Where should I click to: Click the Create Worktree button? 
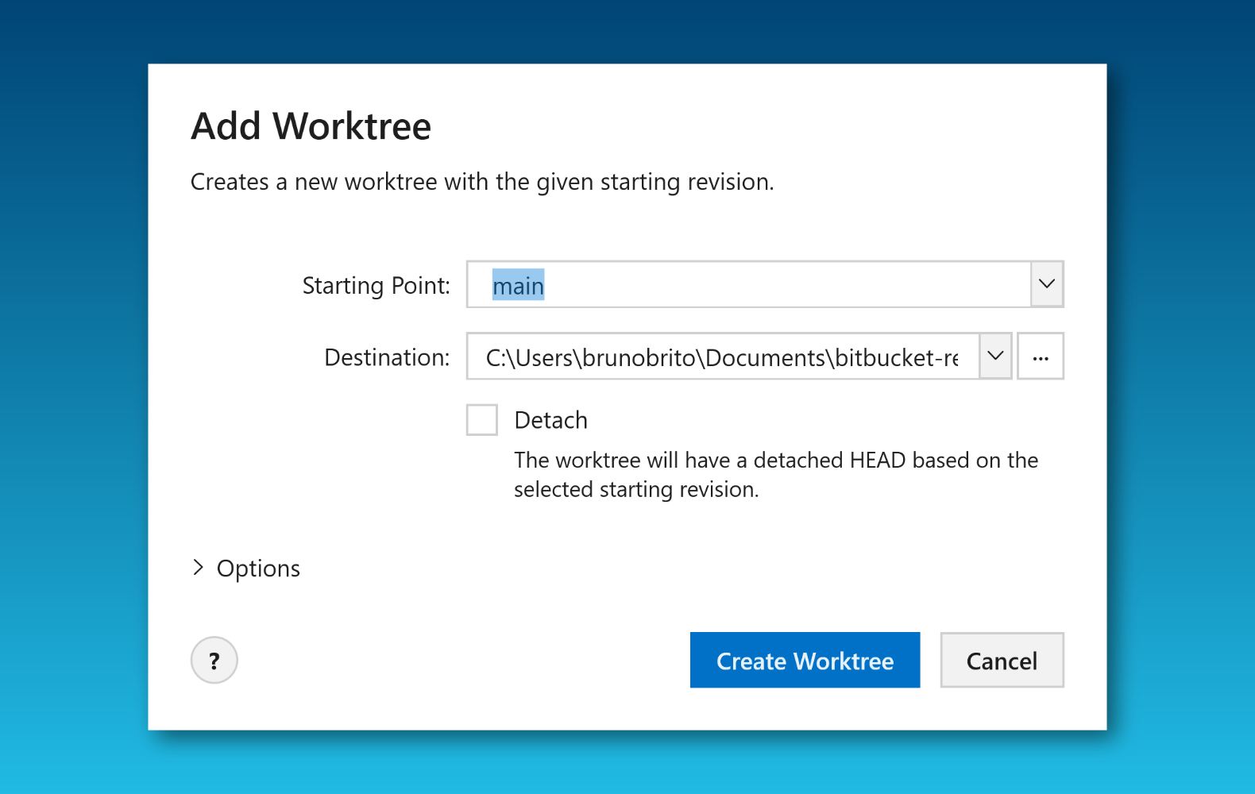click(804, 660)
